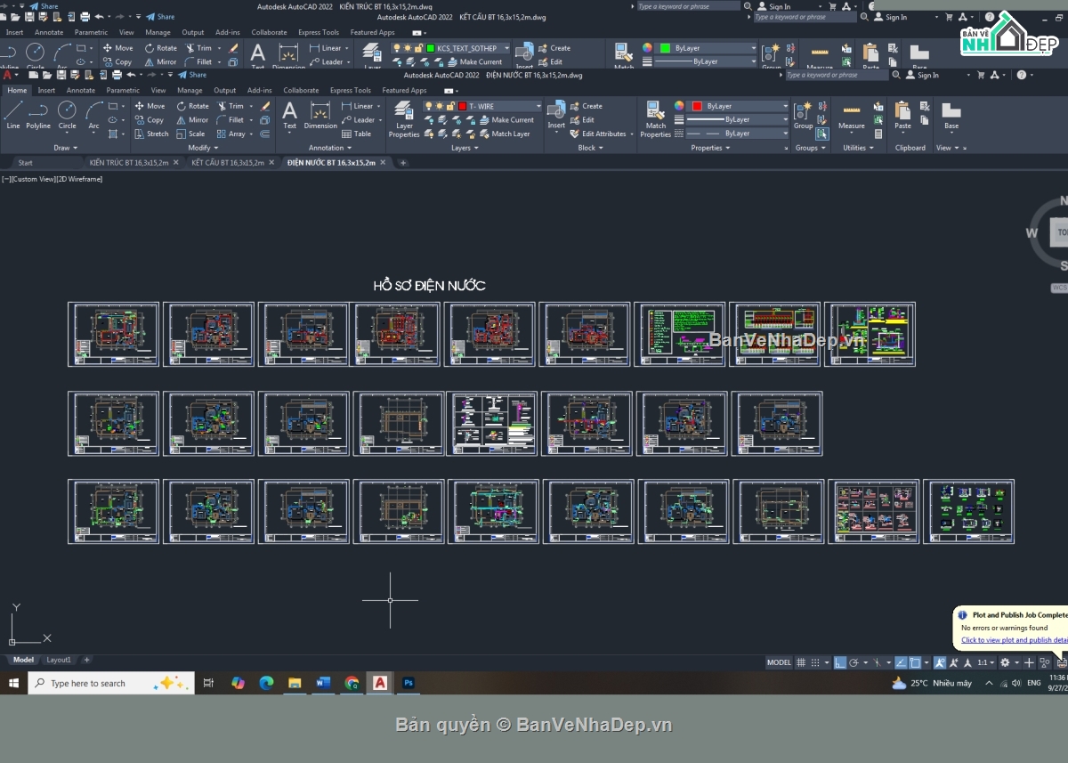This screenshot has height=763, width=1068.
Task: Click the Dimension annotation tool
Action: click(320, 114)
